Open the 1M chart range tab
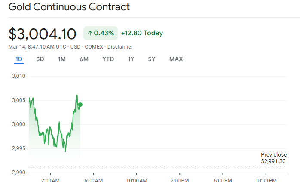Viewport: 300px width, 191px height. (62, 59)
